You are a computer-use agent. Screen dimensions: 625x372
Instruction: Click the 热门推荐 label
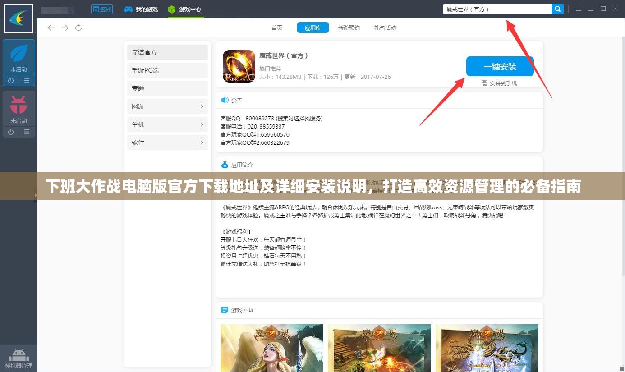(270, 69)
